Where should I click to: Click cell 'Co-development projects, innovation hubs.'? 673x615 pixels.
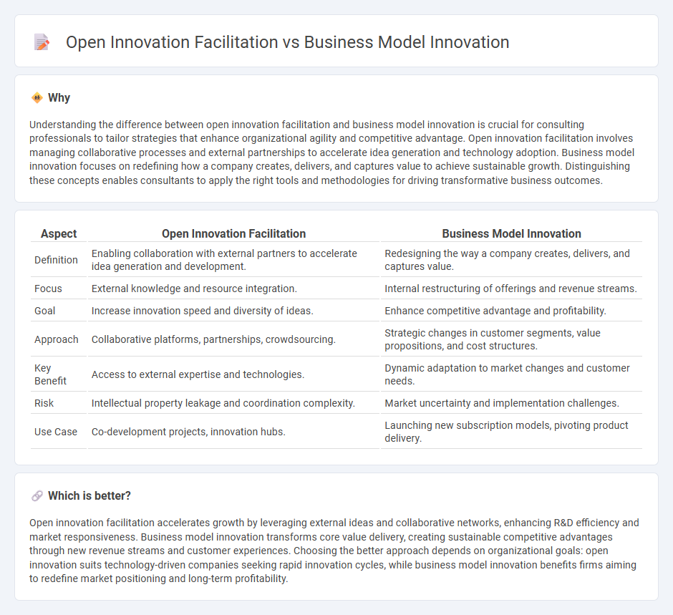coord(233,432)
